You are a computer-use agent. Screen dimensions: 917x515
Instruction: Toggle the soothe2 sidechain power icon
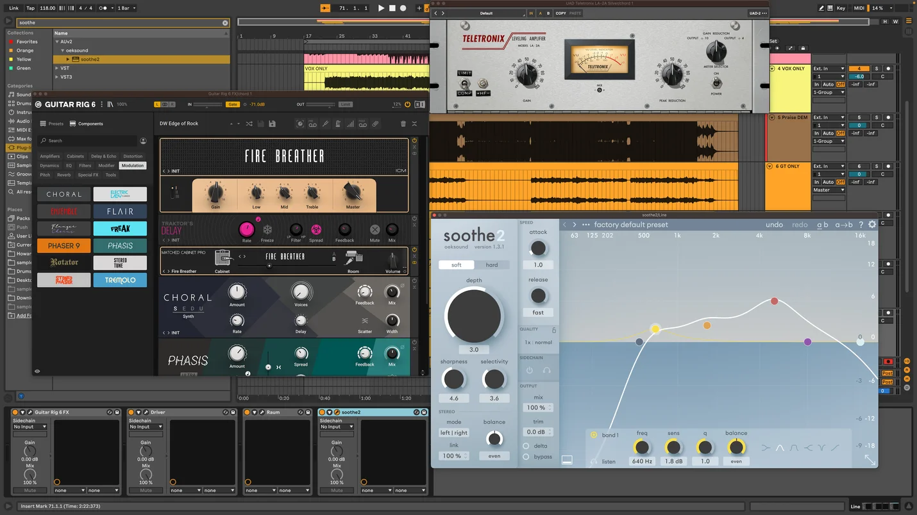[x=530, y=370]
